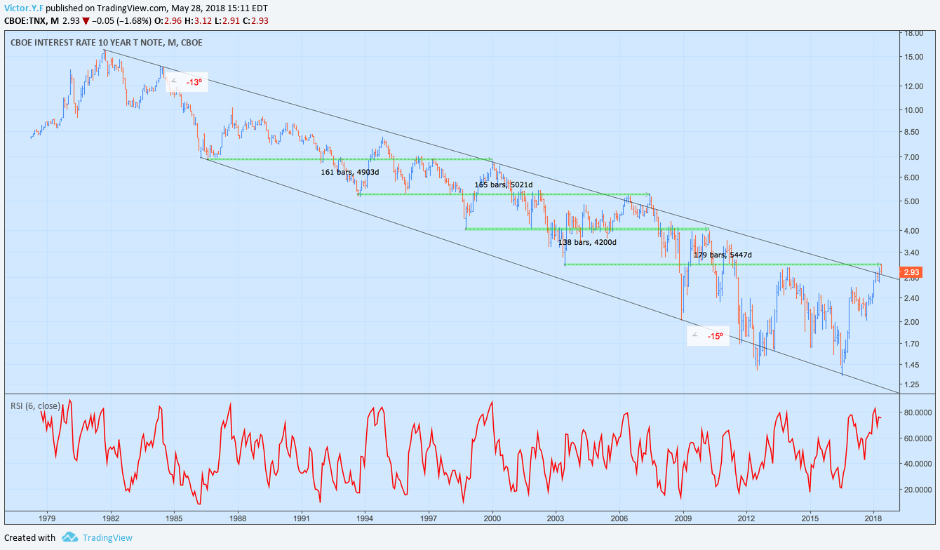This screenshot has width=940, height=550.
Task: Click the TradingView cloud logo icon
Action: (x=69, y=537)
